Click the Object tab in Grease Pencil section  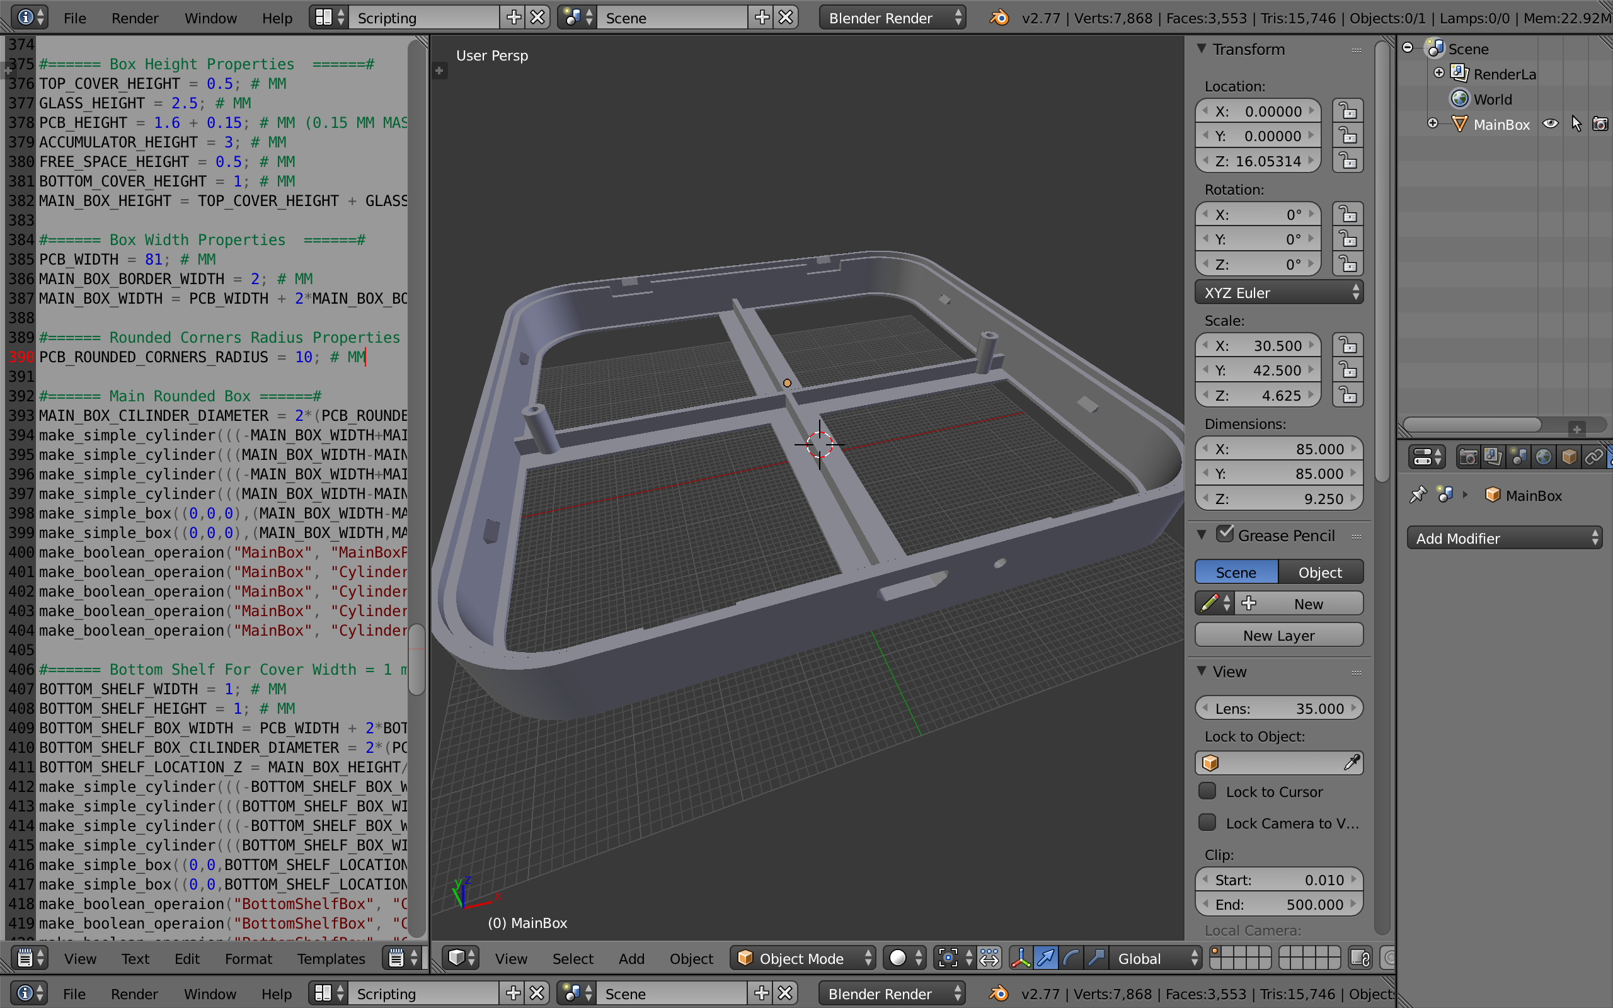click(x=1321, y=571)
